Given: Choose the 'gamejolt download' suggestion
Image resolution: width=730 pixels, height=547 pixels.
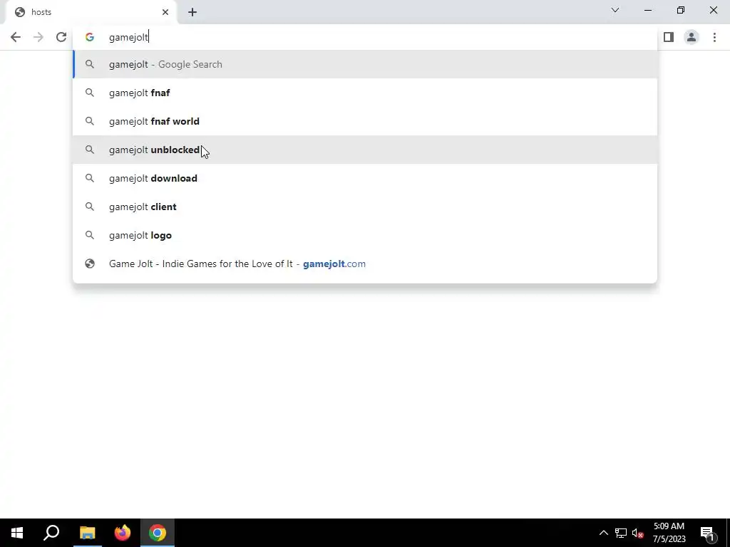Looking at the screenshot, I should (x=365, y=178).
